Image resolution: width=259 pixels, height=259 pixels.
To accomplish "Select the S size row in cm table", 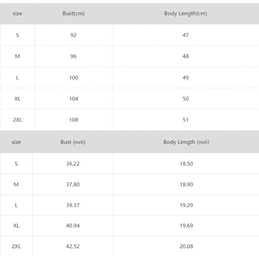I will tap(17, 35).
